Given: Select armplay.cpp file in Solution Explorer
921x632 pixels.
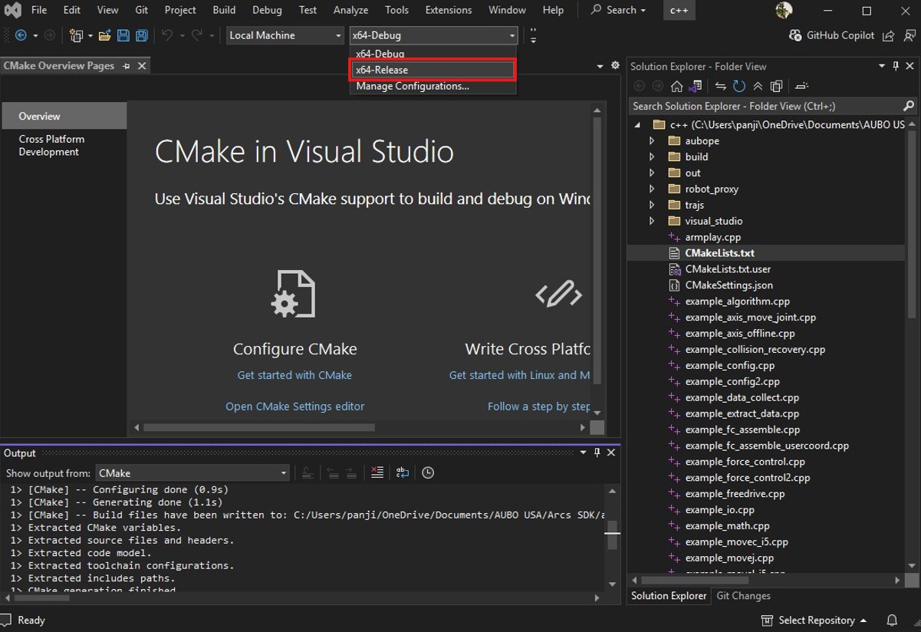Looking at the screenshot, I should (712, 237).
